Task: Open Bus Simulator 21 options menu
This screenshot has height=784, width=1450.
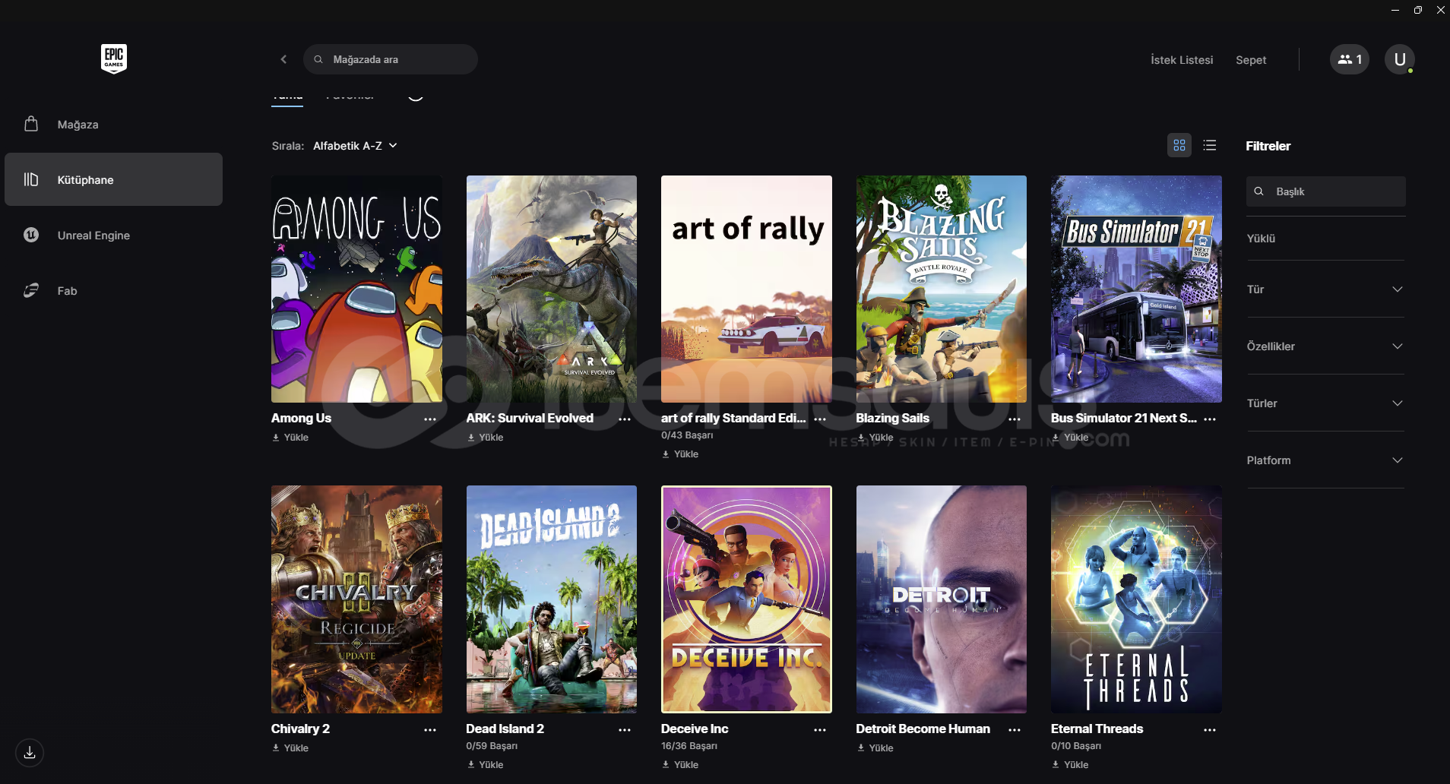Action: point(1210,419)
